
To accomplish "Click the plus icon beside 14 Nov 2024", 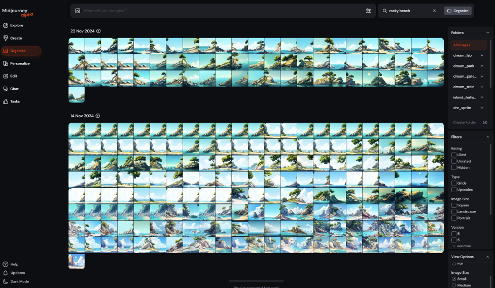I will click(x=98, y=116).
